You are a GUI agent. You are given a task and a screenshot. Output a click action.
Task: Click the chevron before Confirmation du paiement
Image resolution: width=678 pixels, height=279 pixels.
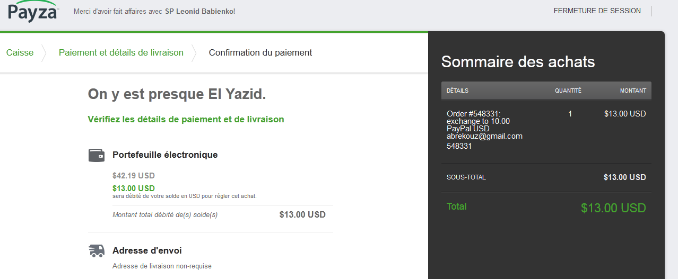click(x=195, y=53)
